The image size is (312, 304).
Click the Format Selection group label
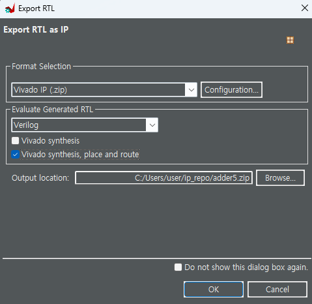tap(41, 67)
